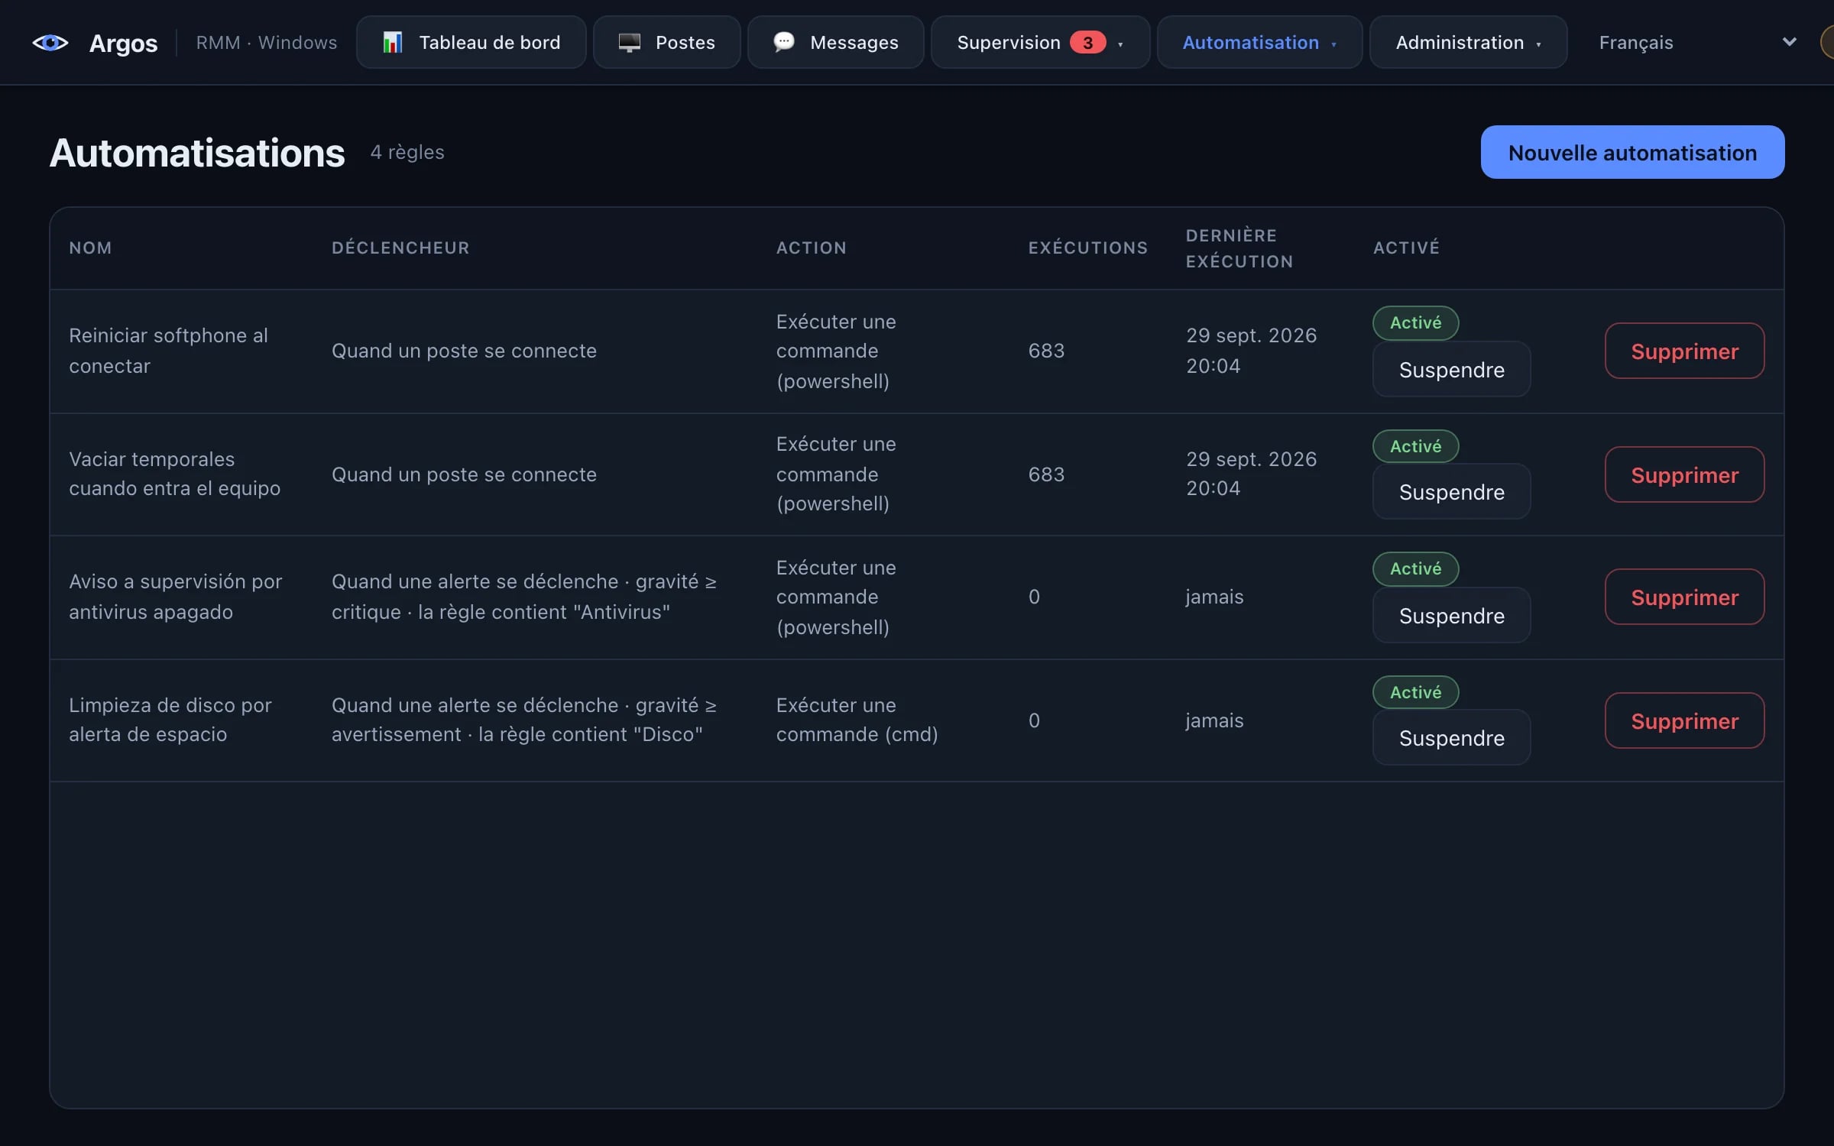The height and width of the screenshot is (1146, 1834).
Task: Expand the Automatisation dropdown menu
Action: tap(1260, 43)
